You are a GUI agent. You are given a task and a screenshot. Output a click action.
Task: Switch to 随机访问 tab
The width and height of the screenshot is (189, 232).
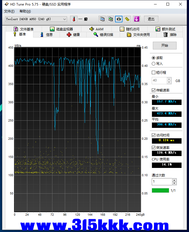point(129,29)
